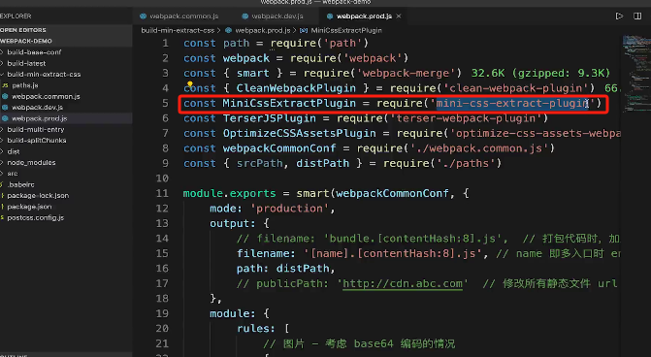Switch to the webpack.dev.js tab
Image resolution: width=651 pixels, height=357 pixels.
coord(273,16)
